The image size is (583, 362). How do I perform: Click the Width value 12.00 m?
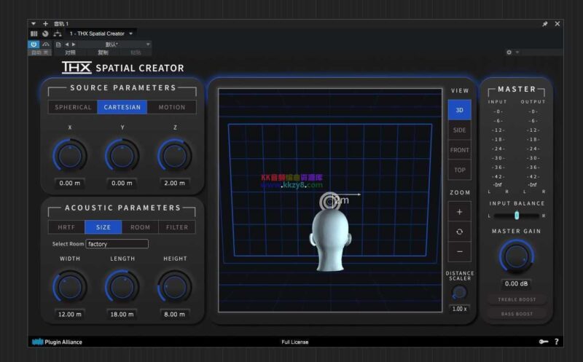tap(69, 314)
